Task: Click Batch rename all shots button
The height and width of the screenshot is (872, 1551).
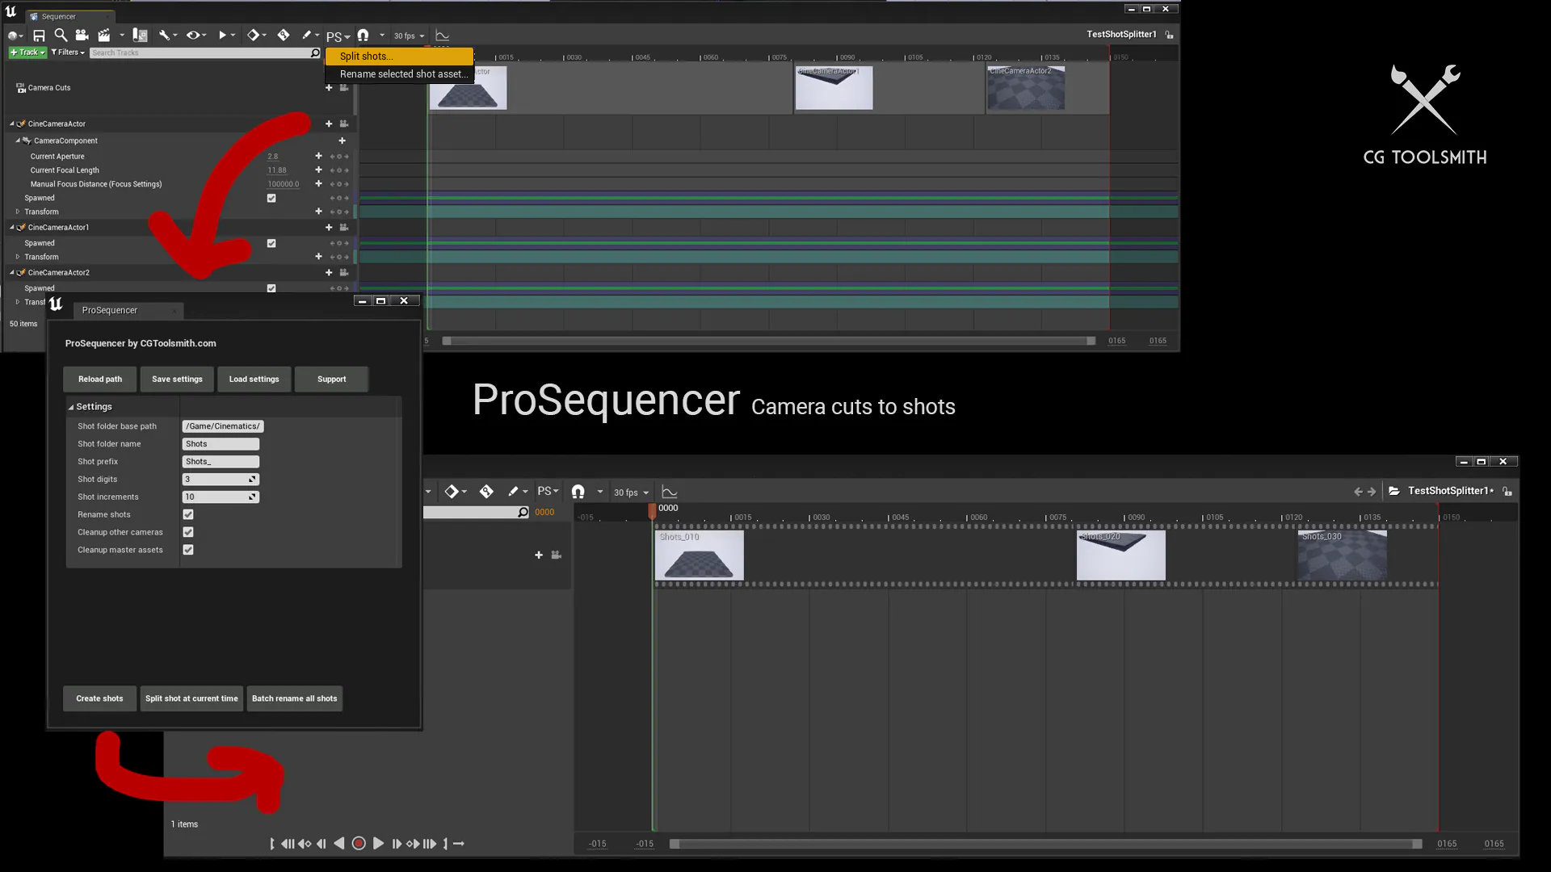Action: point(294,698)
